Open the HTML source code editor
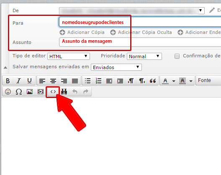Screen dimensions: 221x175 click(x=53, y=92)
